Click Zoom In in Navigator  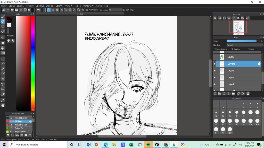[x=220, y=18]
